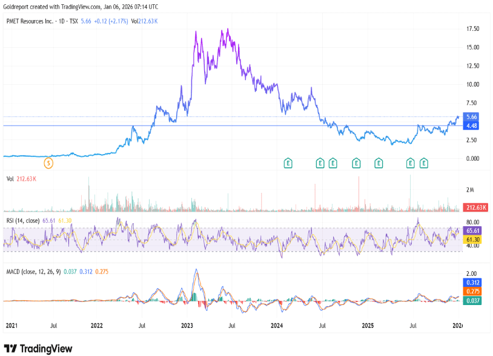Select the second earnings E marker from left
493x356 pixels.
click(x=320, y=163)
